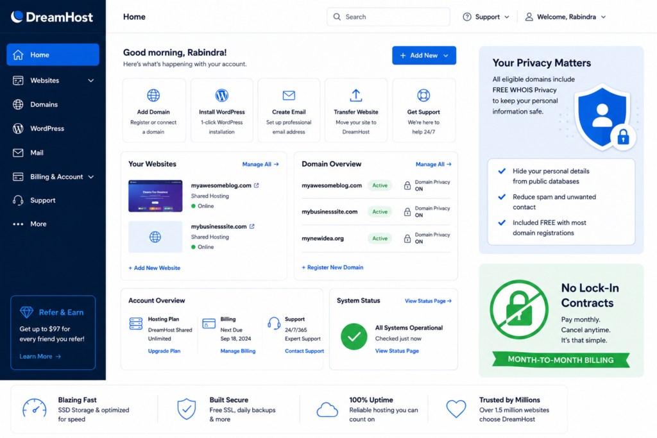This screenshot has height=438, width=657.
Task: Go to Home in sidebar
Action: [x=53, y=55]
